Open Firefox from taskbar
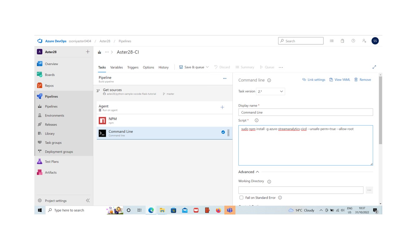Image resolution: width=400 pixels, height=225 pixels. (218, 210)
